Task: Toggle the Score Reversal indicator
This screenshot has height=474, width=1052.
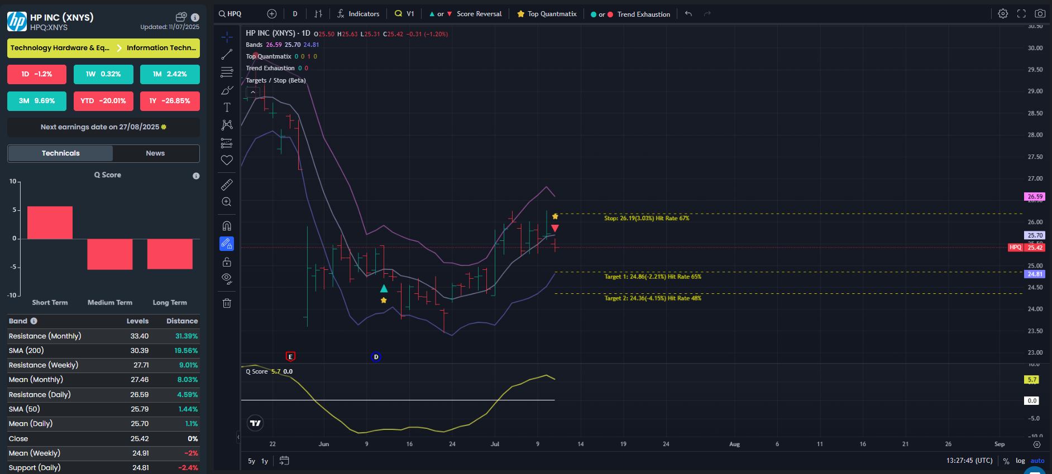Action: pos(465,14)
